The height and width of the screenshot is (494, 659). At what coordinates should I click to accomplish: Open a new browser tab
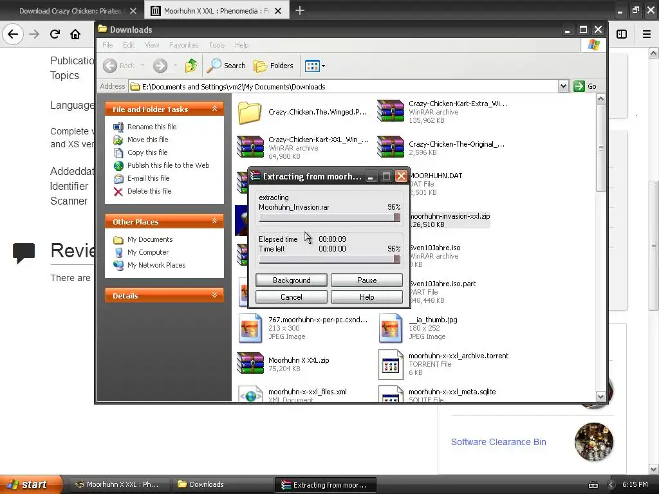click(300, 10)
